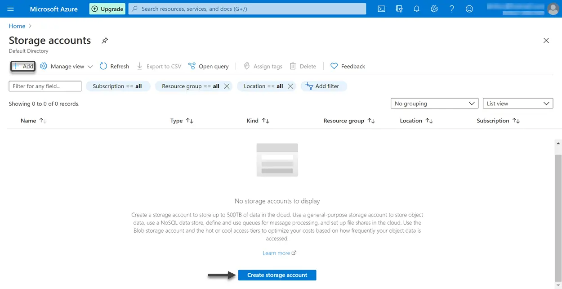Open the notifications bell
Screen dimensions: 562x289
pyautogui.click(x=416, y=9)
